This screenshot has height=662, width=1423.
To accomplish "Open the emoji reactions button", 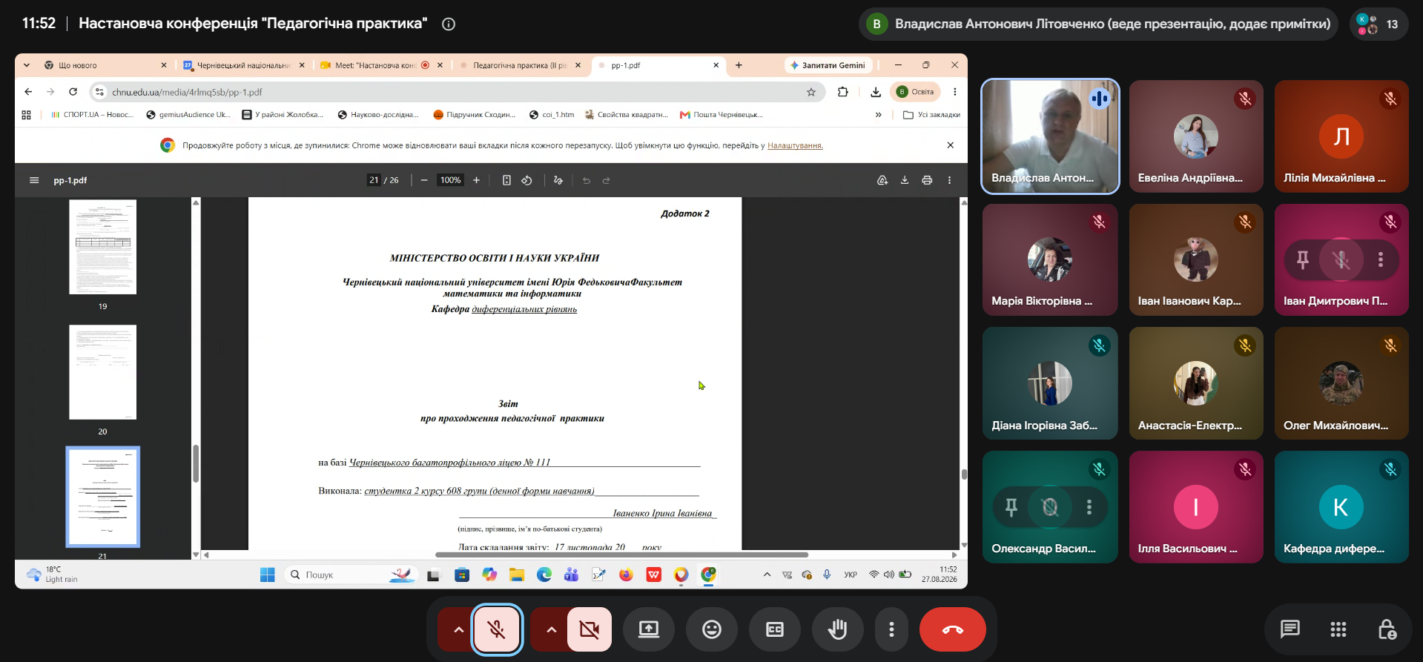I will (x=712, y=629).
